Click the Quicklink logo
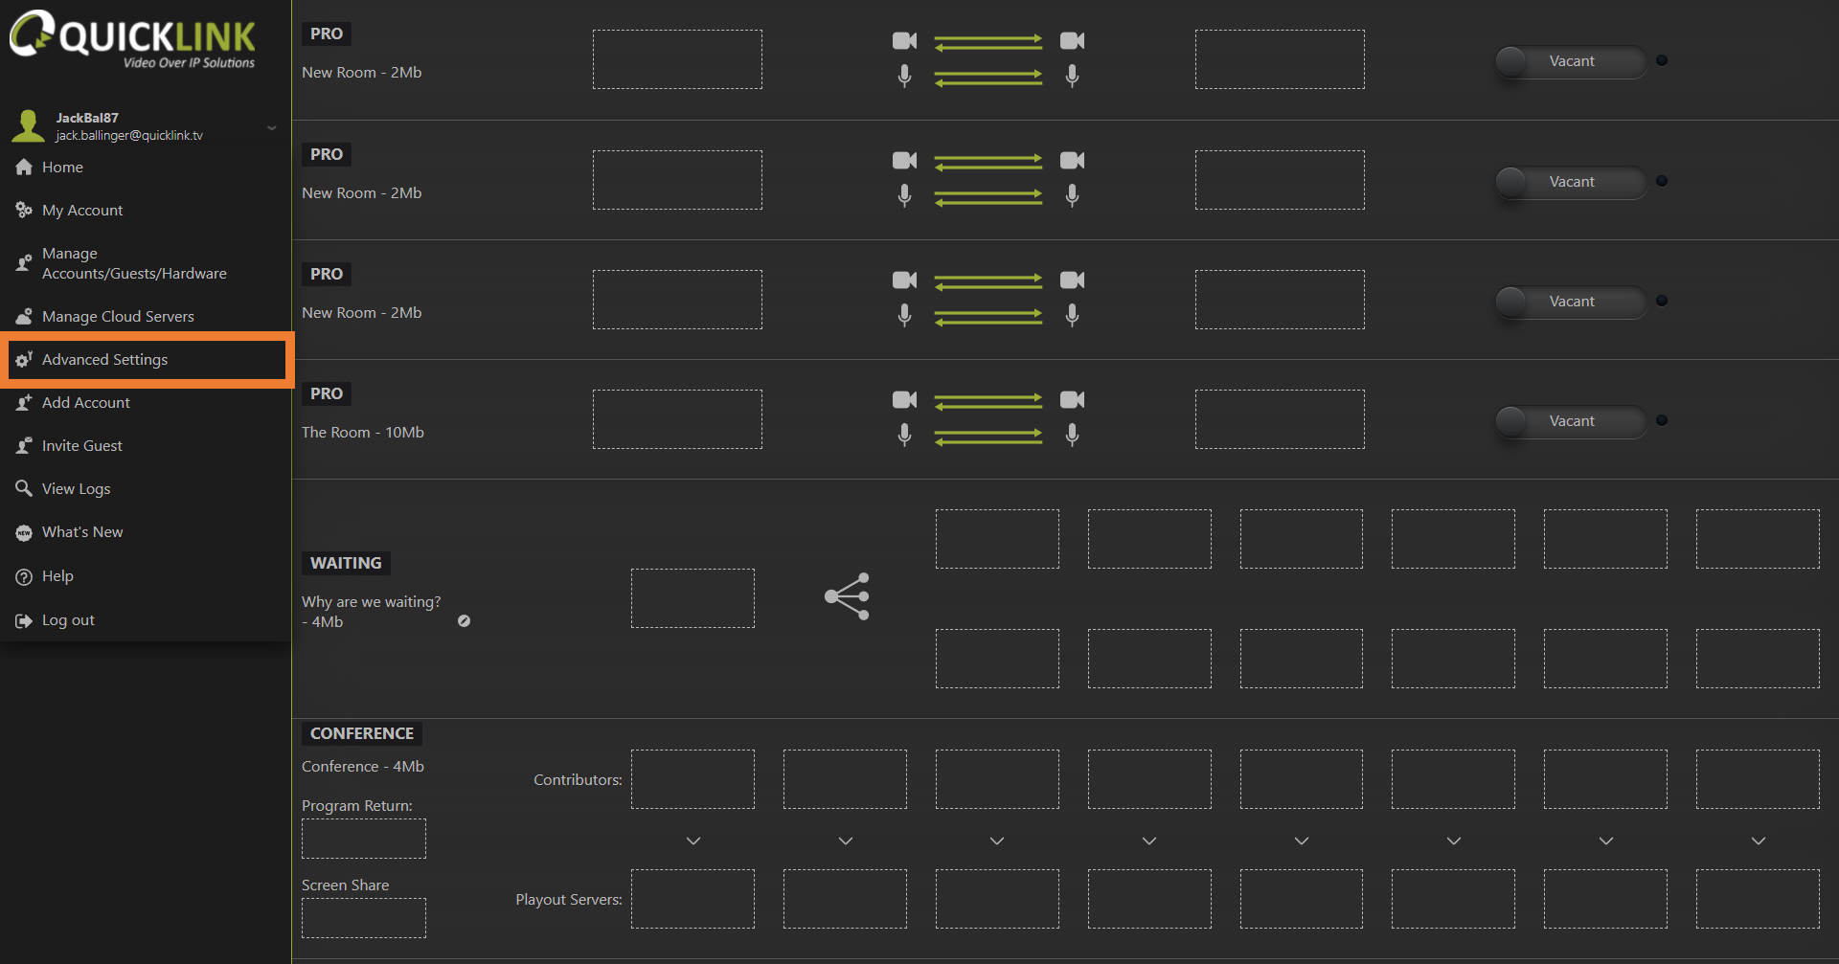The width and height of the screenshot is (1839, 964). pos(132,40)
